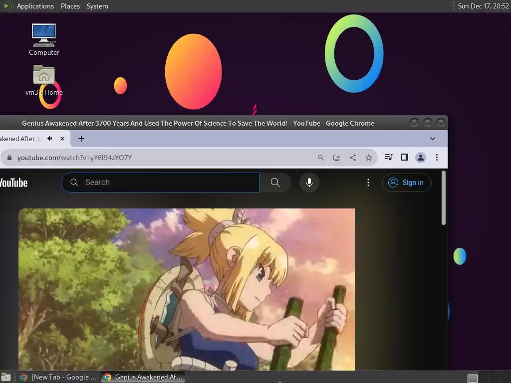Switch to New Tab Chrome window in taskbar
511x383 pixels.
click(59, 377)
